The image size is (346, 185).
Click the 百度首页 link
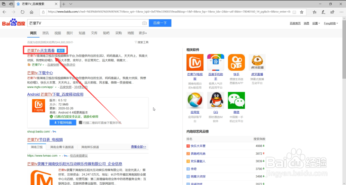point(295,23)
